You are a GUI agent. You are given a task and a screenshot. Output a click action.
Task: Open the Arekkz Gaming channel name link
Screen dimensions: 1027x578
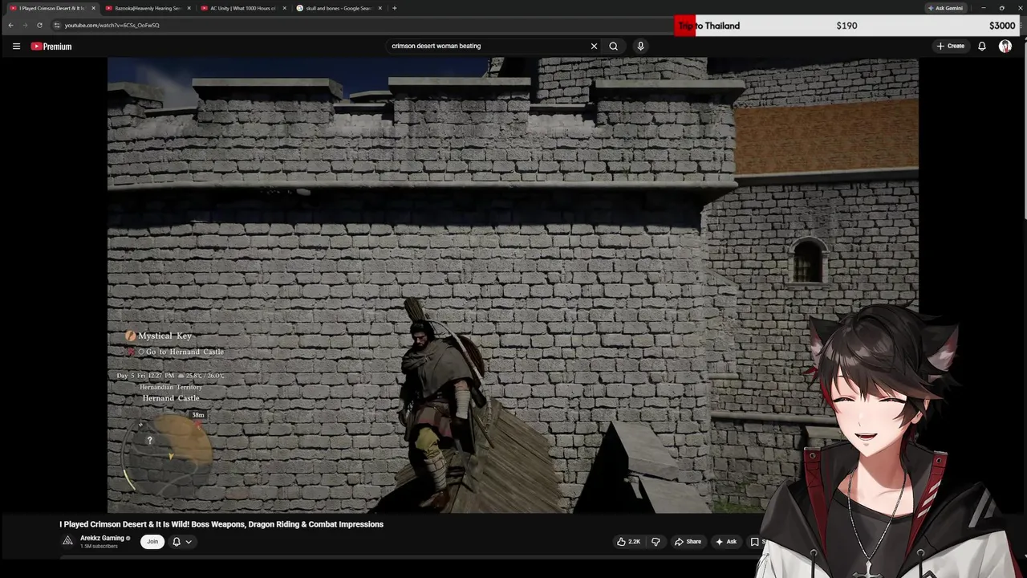click(102, 538)
